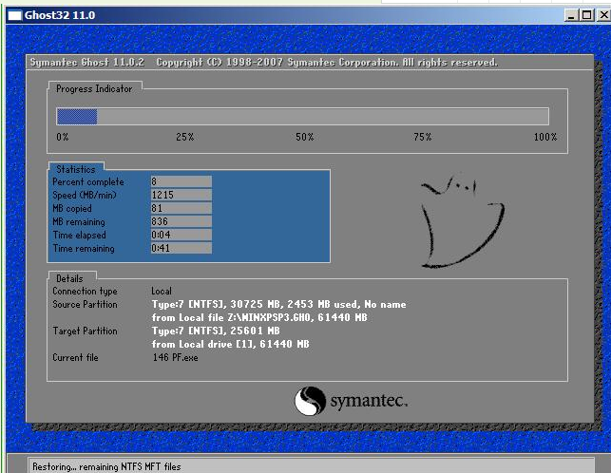Viewport: 611px width, 473px height.
Task: Click the Percent complete value 8
Action: [181, 181]
